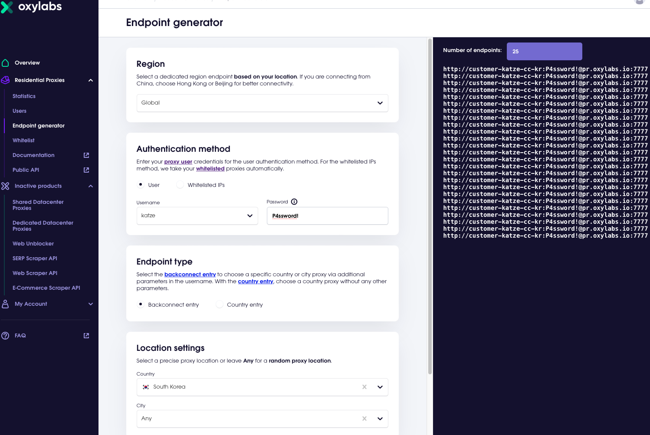Select the User authentication radio
Viewport: 650px width, 435px height.
point(141,185)
